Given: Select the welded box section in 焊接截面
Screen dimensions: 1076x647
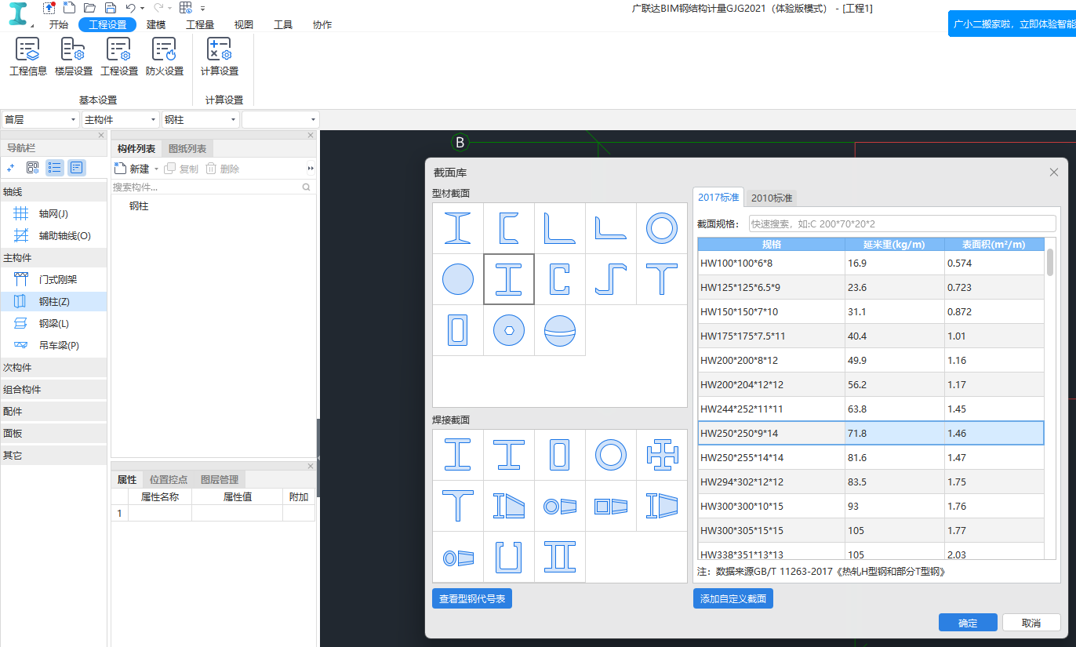Looking at the screenshot, I should point(560,455).
